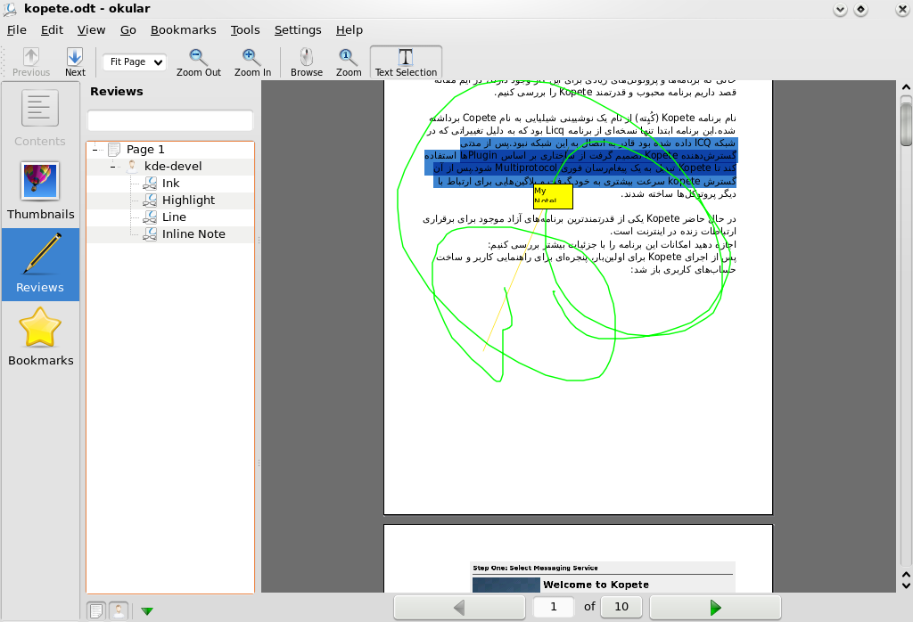This screenshot has width=913, height=622.
Task: Click the vertical scrollbar handle
Action: (x=906, y=123)
